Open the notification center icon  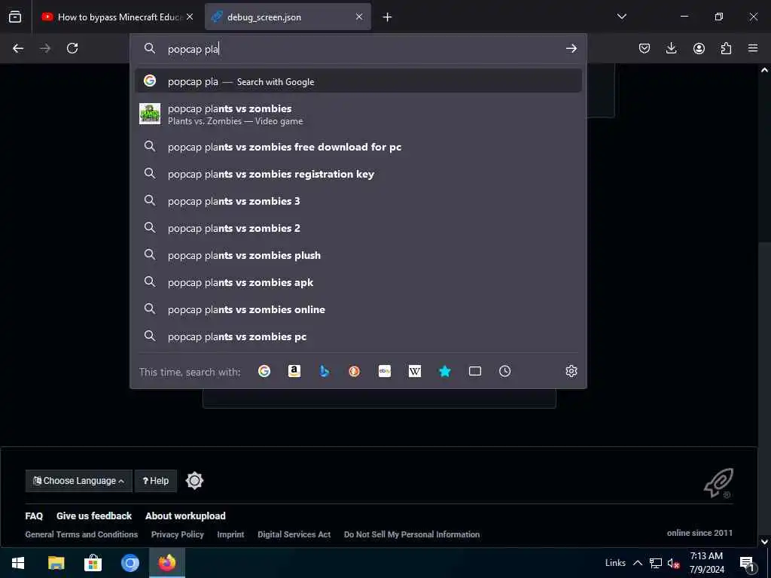pyautogui.click(x=746, y=563)
